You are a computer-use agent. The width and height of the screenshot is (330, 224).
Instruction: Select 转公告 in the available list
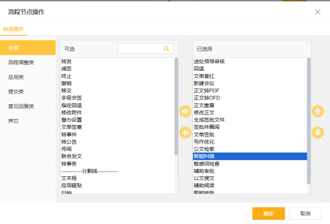point(117,142)
